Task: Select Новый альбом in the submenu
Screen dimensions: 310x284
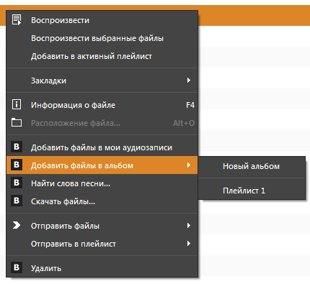Action: click(x=252, y=166)
